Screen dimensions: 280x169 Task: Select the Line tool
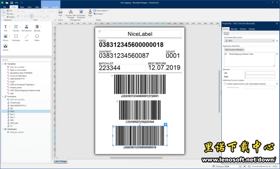(x=27, y=38)
